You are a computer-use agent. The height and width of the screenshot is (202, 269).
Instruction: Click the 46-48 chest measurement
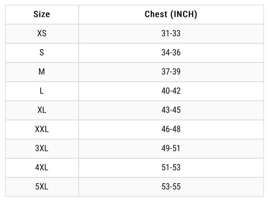[171, 129]
